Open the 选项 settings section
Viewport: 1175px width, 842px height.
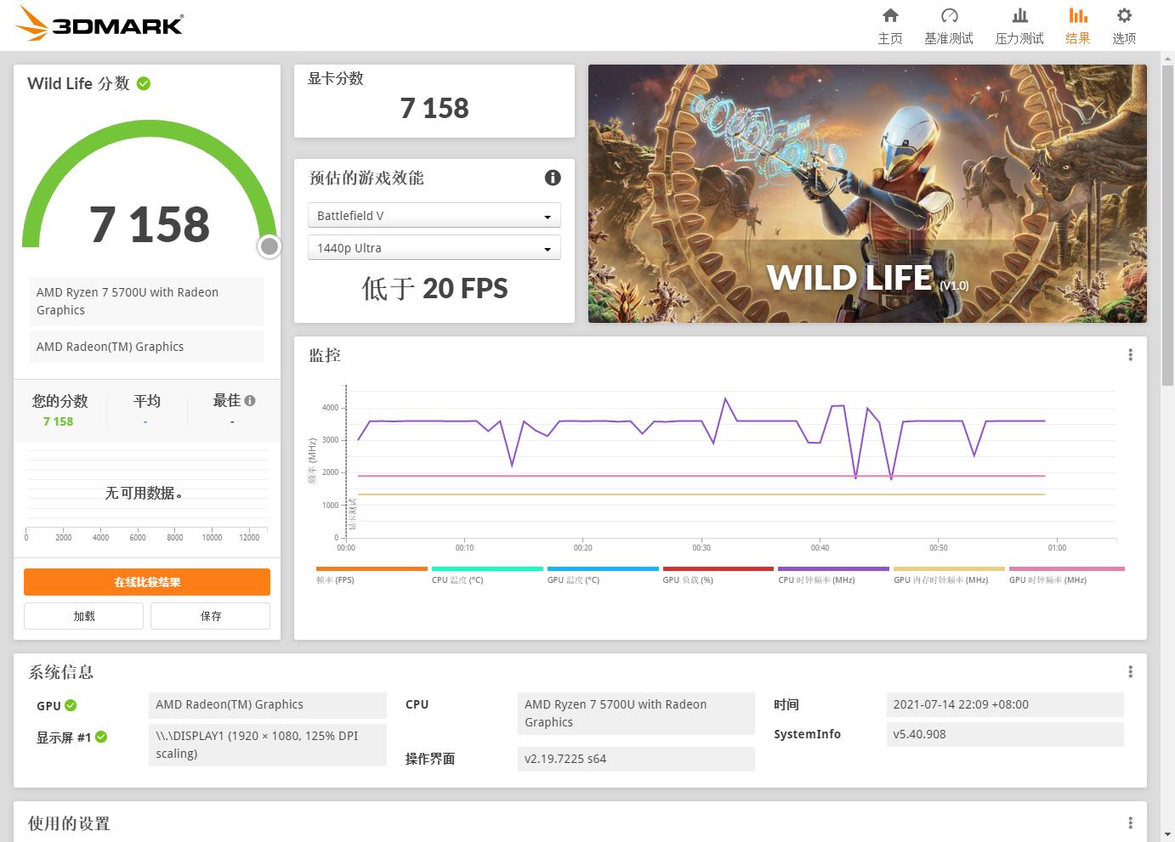coord(1123,24)
